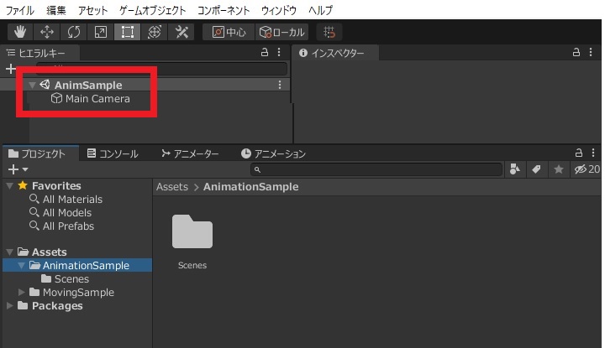Image resolution: width=605 pixels, height=348 pixels.
Task: Open custom editor tools
Action: point(181,32)
